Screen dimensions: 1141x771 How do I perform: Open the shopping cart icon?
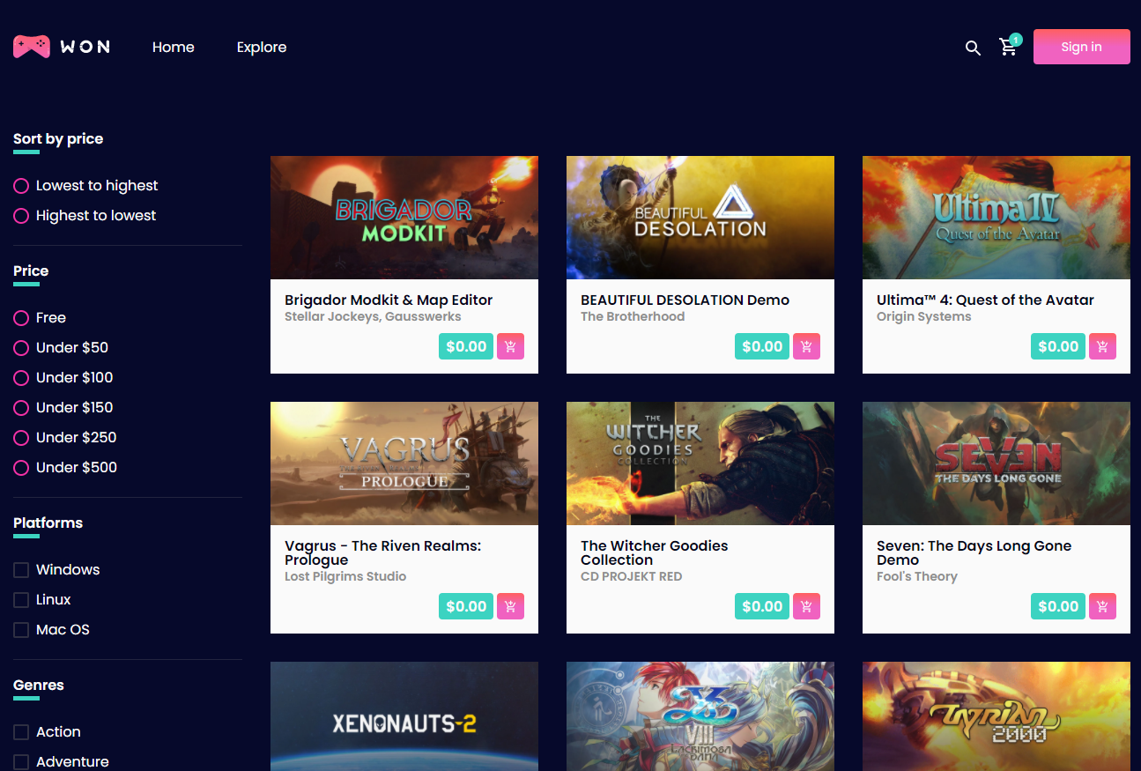[1008, 48]
